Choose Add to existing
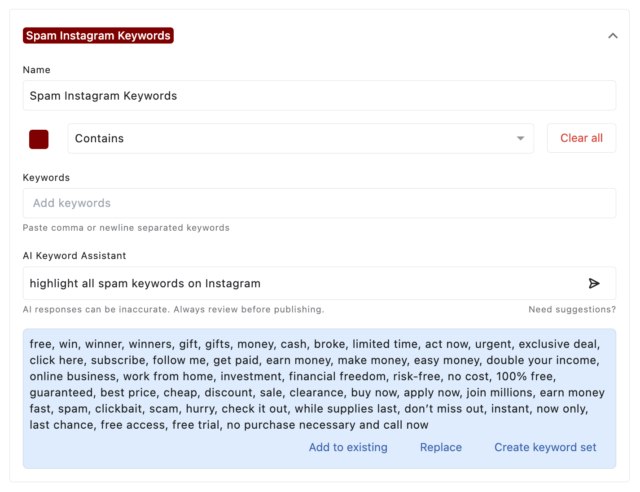The height and width of the screenshot is (492, 640). [x=348, y=448]
